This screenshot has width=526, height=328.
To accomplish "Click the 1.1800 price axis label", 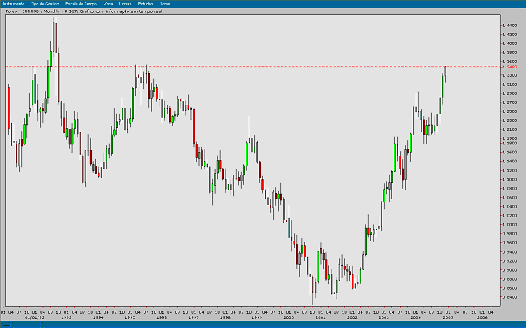I will coord(510,144).
